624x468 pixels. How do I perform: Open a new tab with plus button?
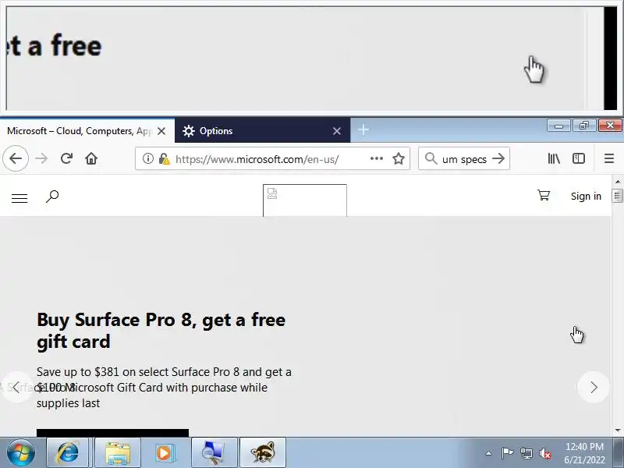tap(363, 129)
